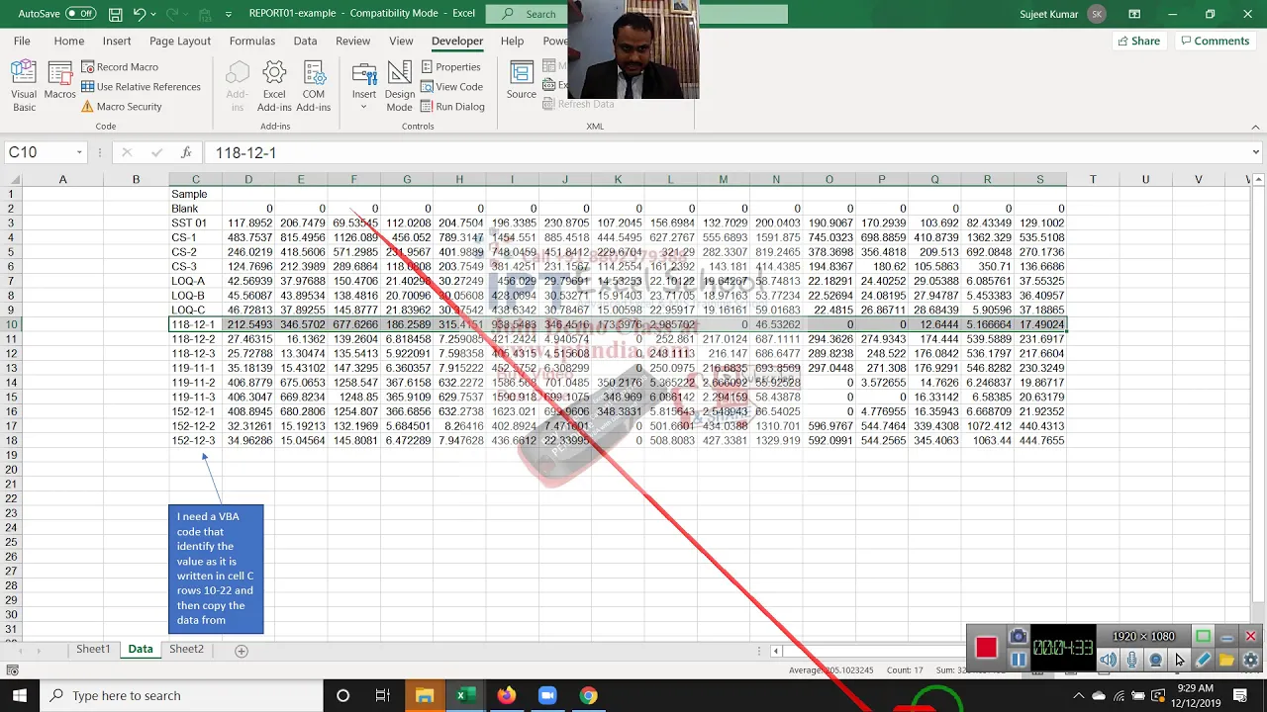Undo the last action
This screenshot has width=1267, height=712.
[140, 14]
